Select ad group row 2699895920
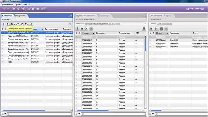This screenshot has width=208, height=117. 110,47
